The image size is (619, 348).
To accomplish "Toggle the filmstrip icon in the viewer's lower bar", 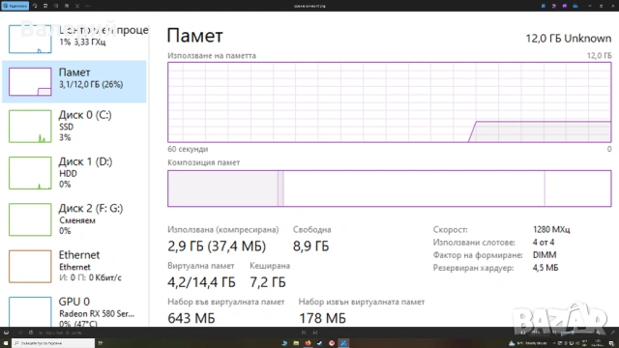I will point(7,333).
